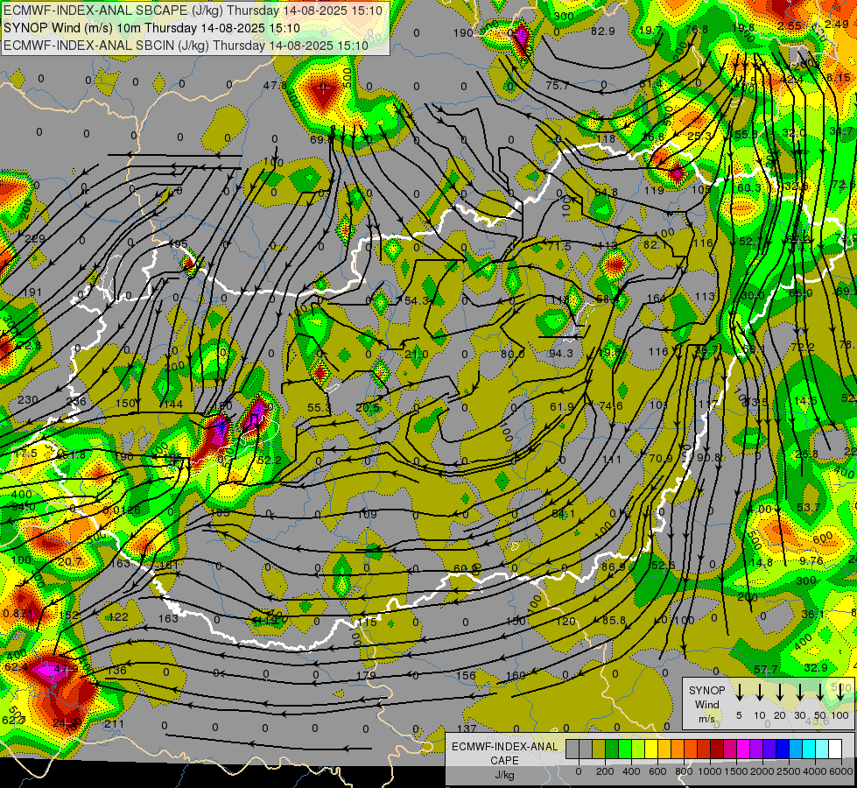Image resolution: width=857 pixels, height=788 pixels.
Task: Click the map value 191
Action: coord(32,292)
